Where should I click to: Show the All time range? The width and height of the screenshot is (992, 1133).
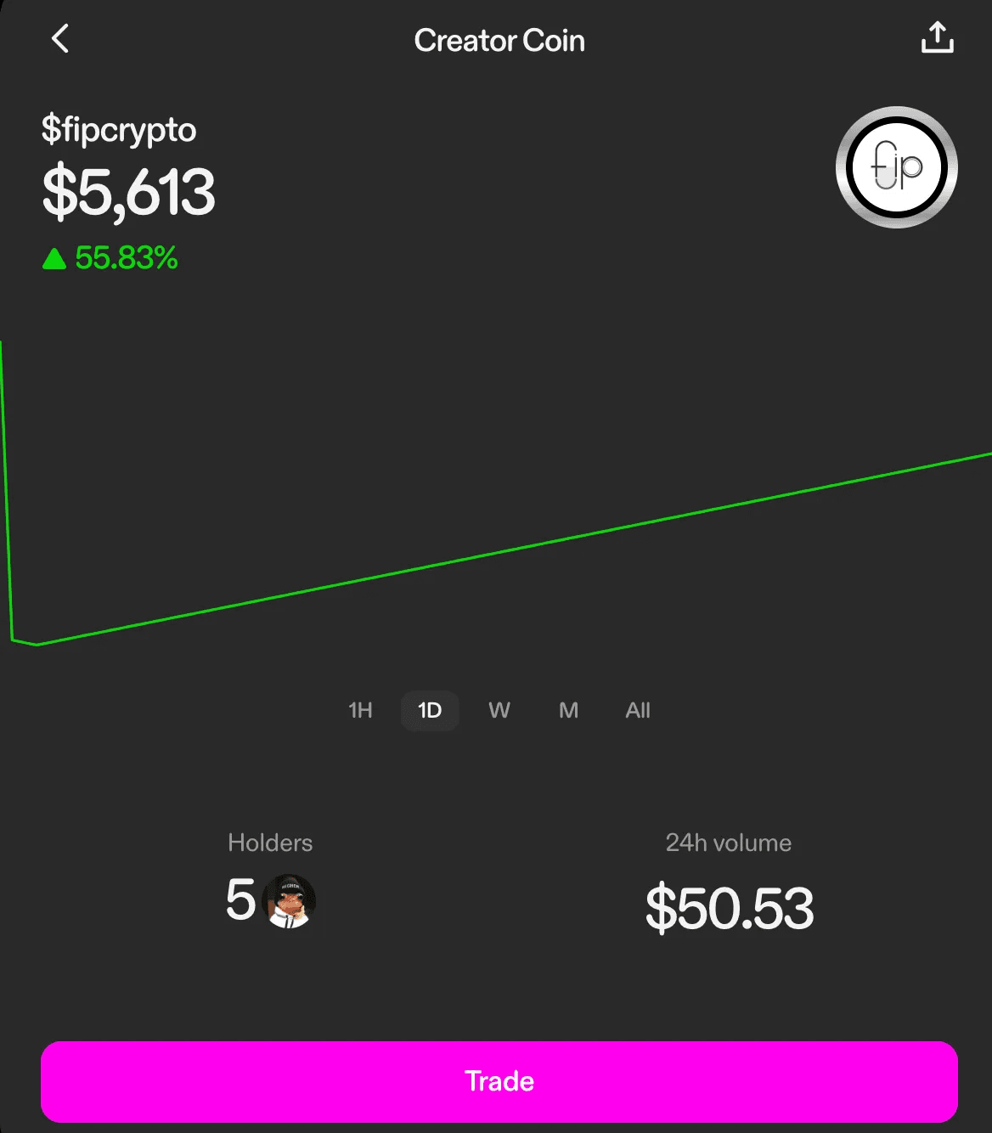[x=638, y=710]
